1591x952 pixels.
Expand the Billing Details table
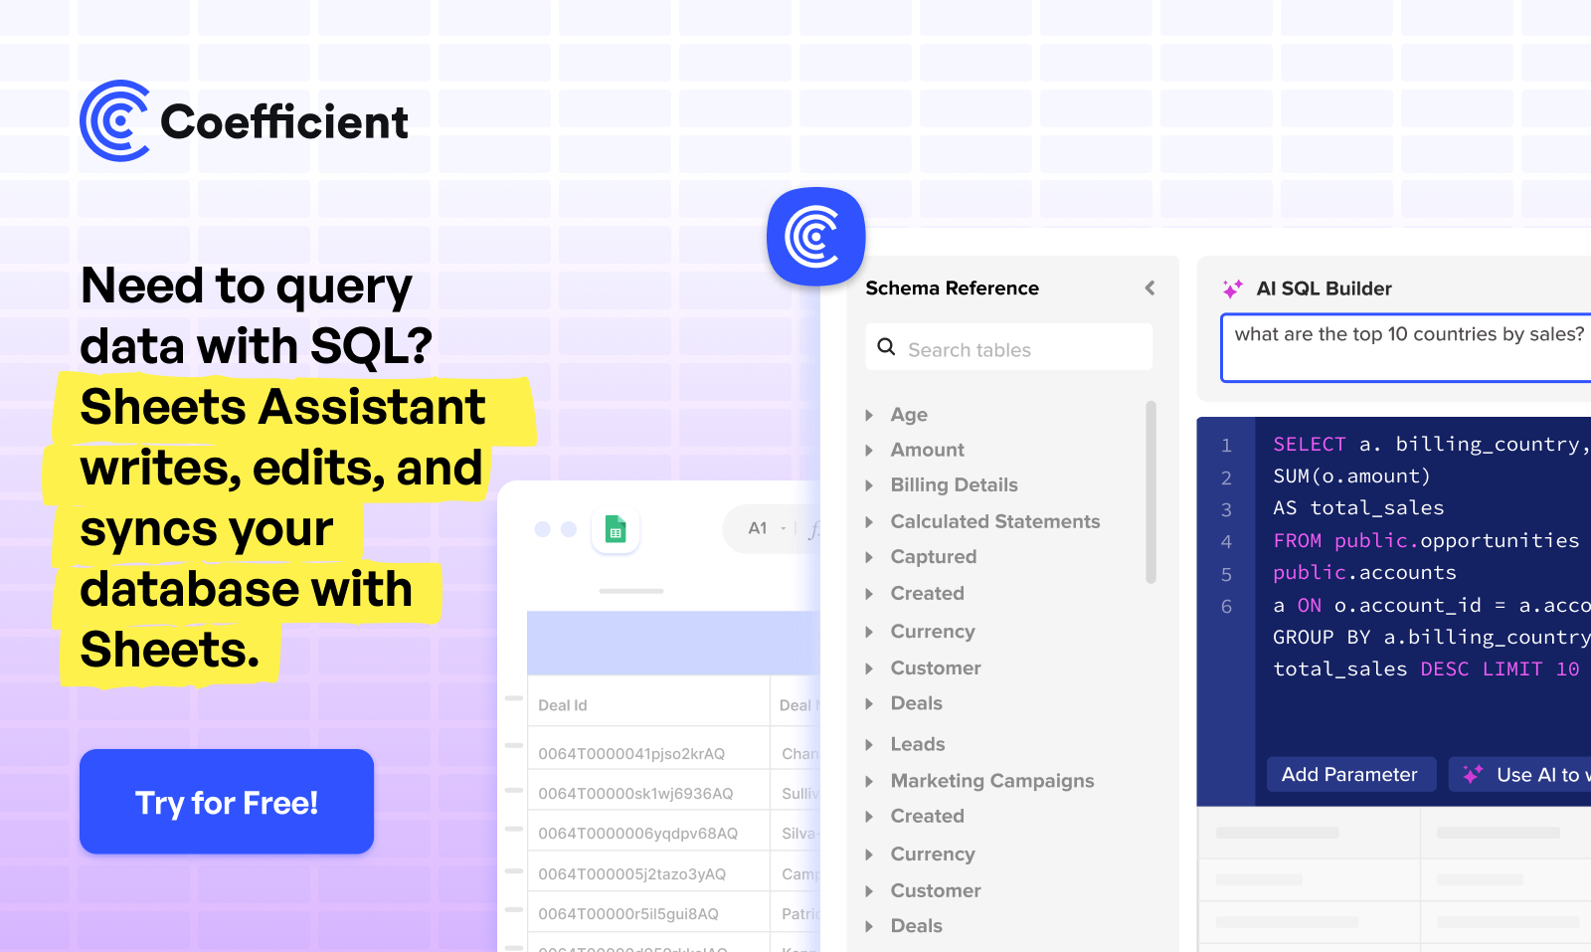coord(869,485)
